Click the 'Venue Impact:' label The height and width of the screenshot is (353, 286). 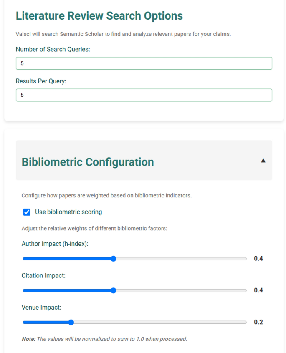[x=41, y=307]
